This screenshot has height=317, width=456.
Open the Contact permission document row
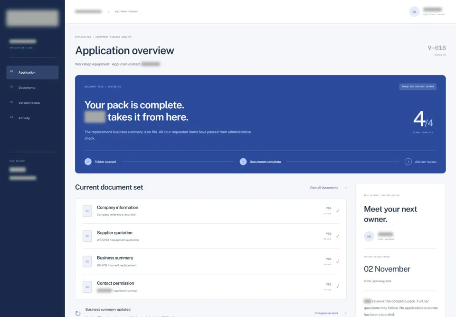(x=211, y=287)
